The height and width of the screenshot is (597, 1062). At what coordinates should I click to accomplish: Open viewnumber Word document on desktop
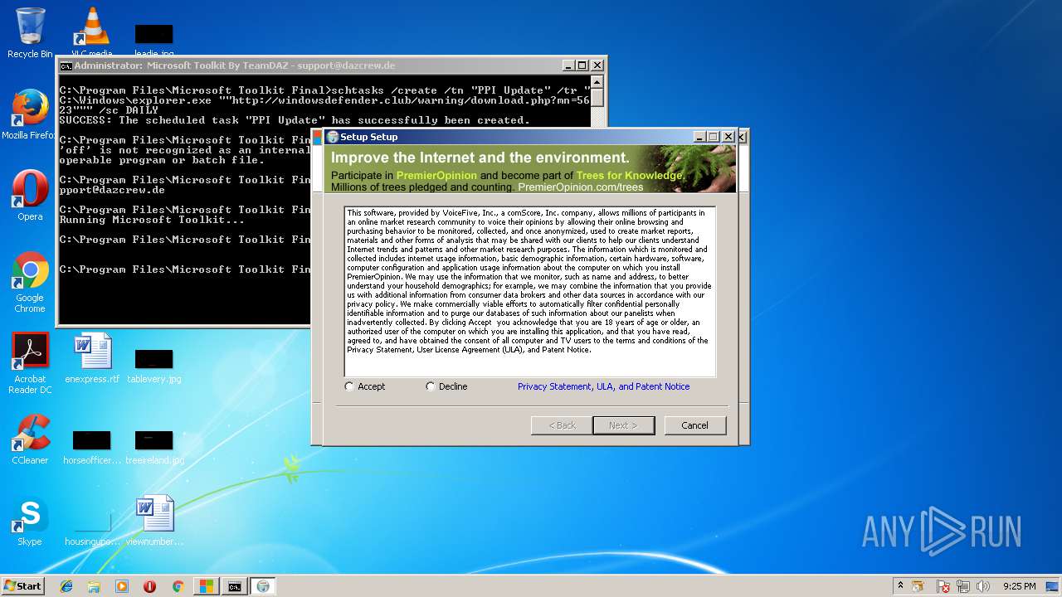point(154,519)
